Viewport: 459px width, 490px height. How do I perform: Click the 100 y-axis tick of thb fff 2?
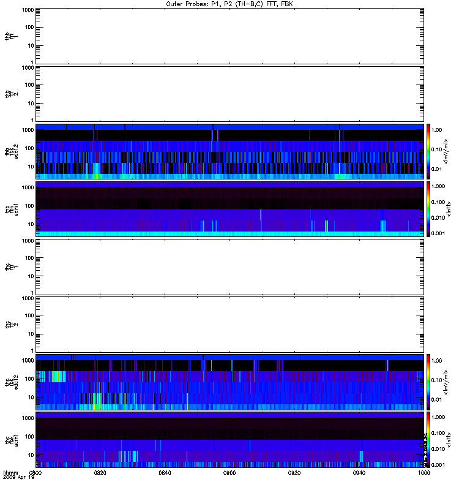pos(29,85)
